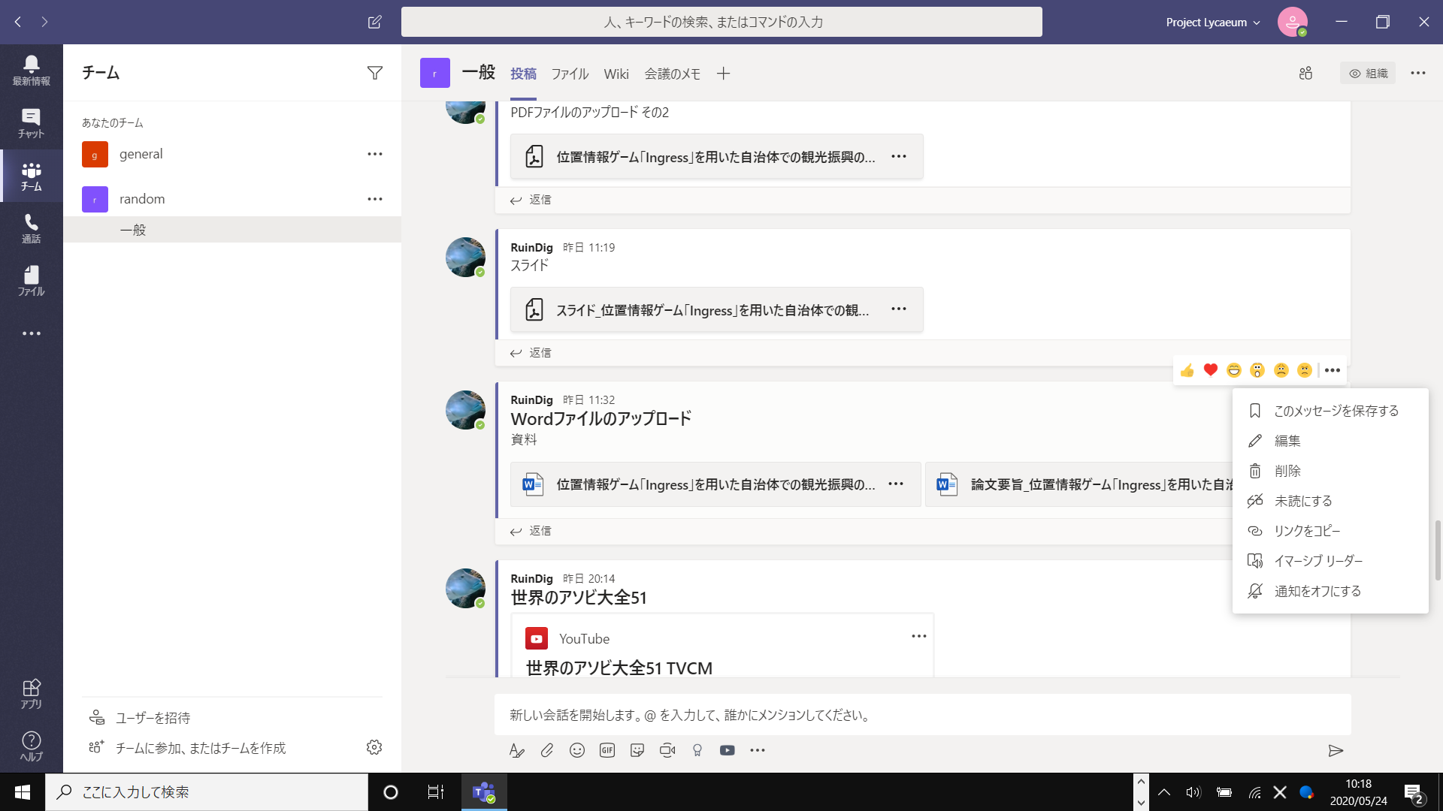This screenshot has width=1443, height=811.
Task: Open message formatting options
Action: pos(516,750)
